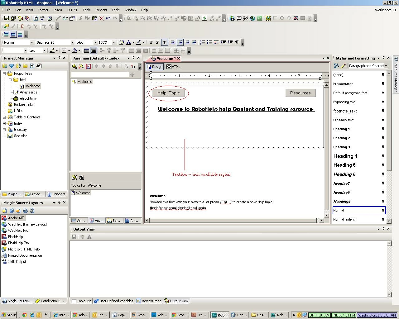Click the fill color bucket icon

click(x=75, y=50)
